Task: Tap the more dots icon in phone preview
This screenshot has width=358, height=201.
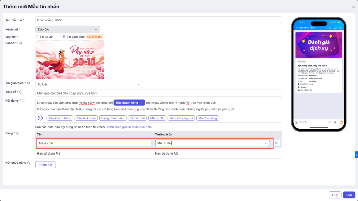Action: tap(329, 122)
